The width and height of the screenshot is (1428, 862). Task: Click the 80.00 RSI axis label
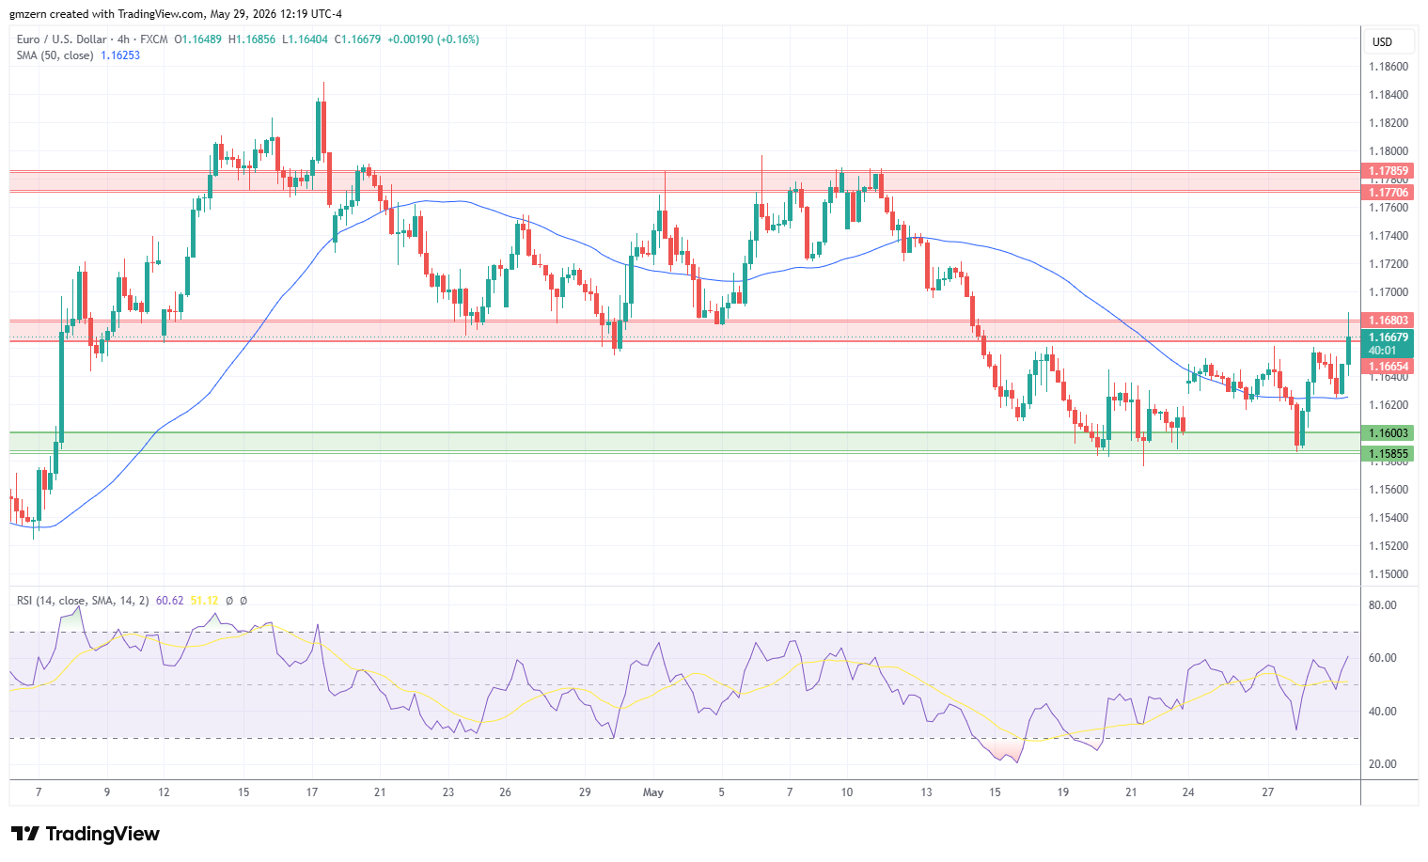click(x=1382, y=605)
